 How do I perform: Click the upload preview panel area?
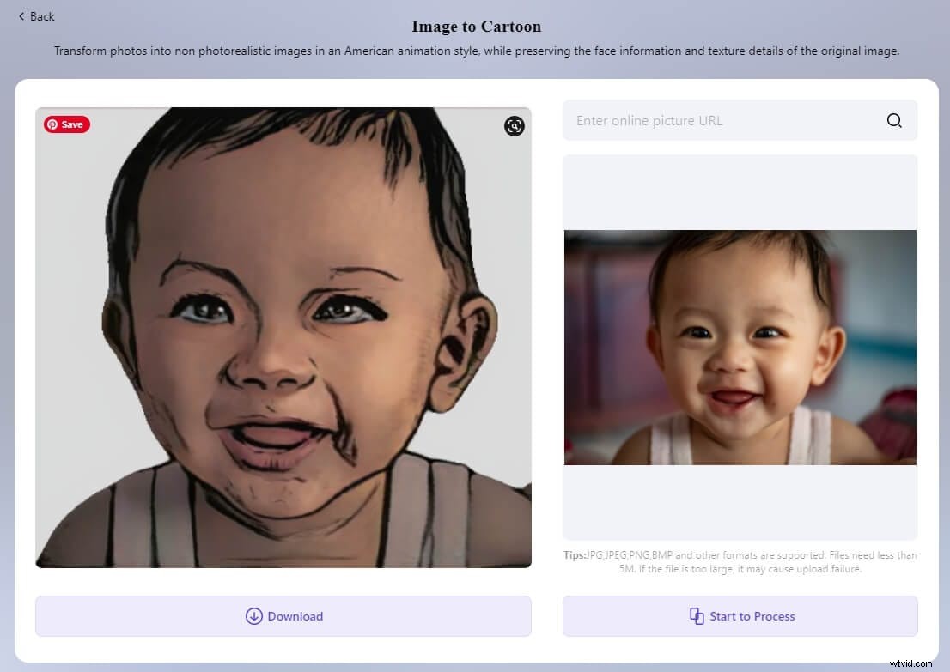pyautogui.click(x=740, y=191)
